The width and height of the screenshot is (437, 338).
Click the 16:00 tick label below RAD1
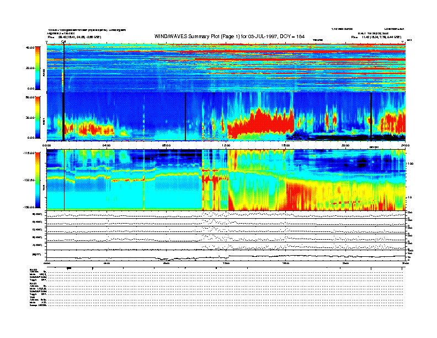(x=286, y=145)
